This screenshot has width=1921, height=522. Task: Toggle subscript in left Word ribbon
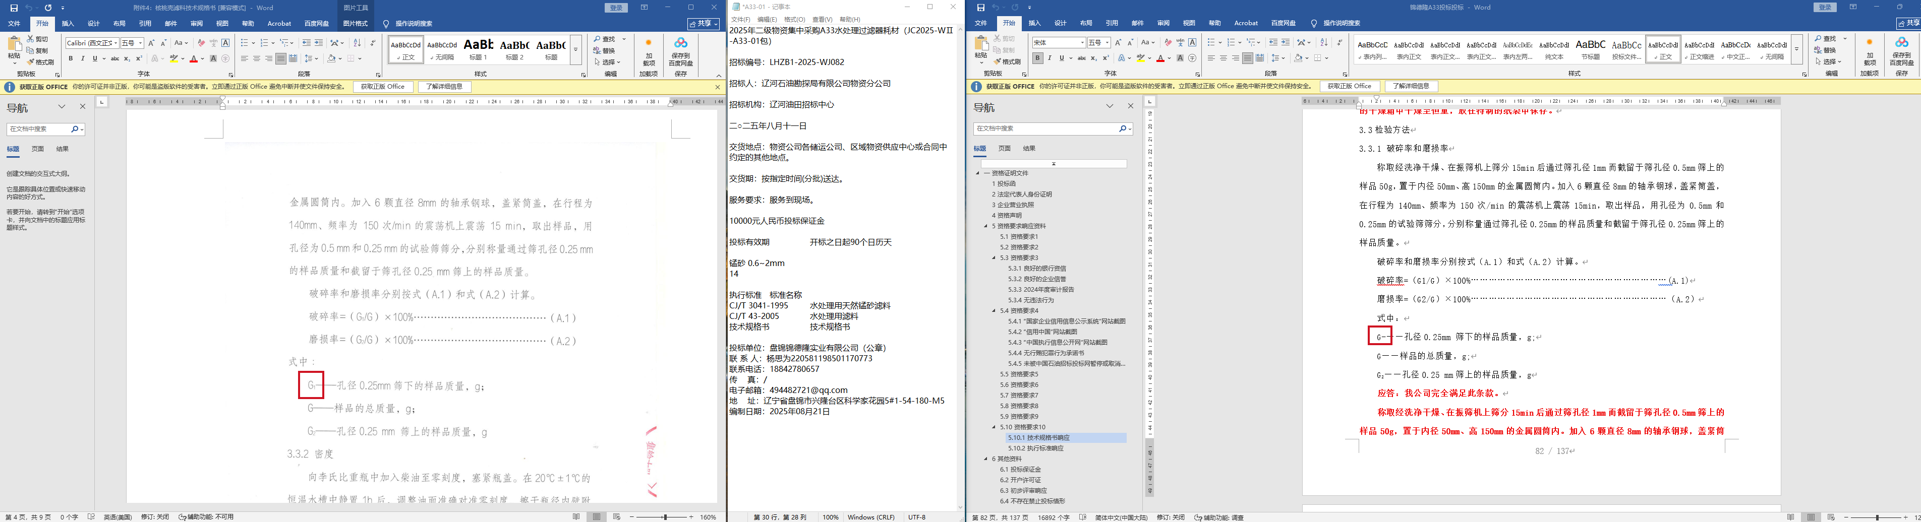[x=127, y=58]
